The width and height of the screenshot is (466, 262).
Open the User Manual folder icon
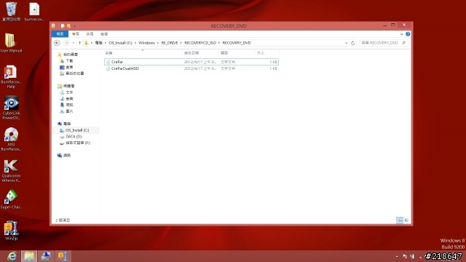[x=11, y=43]
